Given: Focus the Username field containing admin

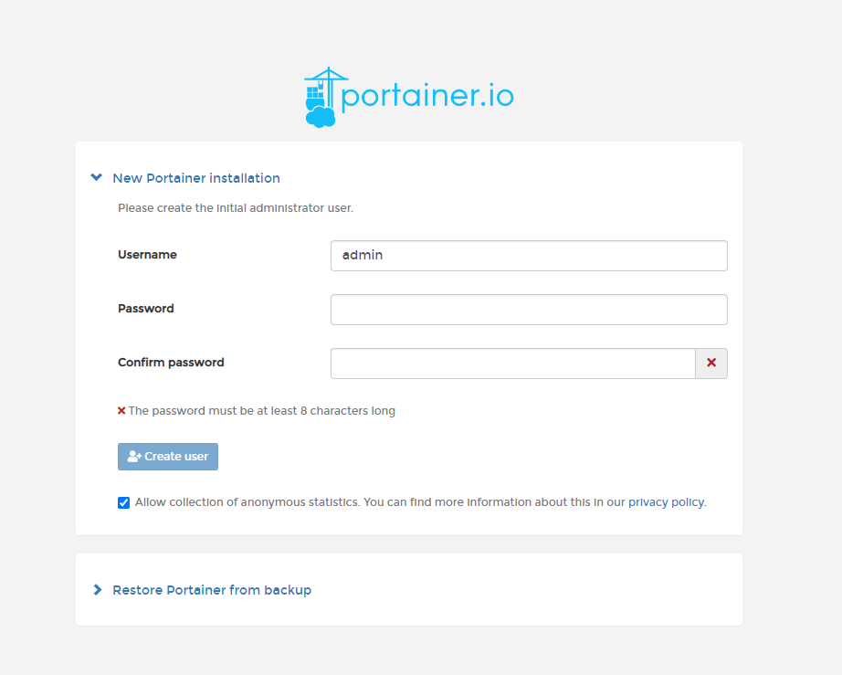Looking at the screenshot, I should click(x=529, y=256).
